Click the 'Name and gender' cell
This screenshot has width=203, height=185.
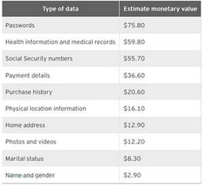point(30,175)
